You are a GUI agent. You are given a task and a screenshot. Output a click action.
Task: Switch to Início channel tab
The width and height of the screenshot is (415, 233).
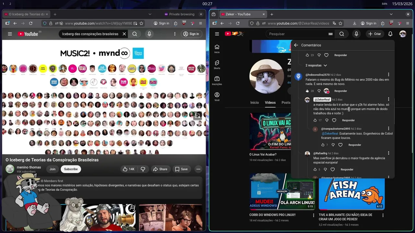pos(255,103)
